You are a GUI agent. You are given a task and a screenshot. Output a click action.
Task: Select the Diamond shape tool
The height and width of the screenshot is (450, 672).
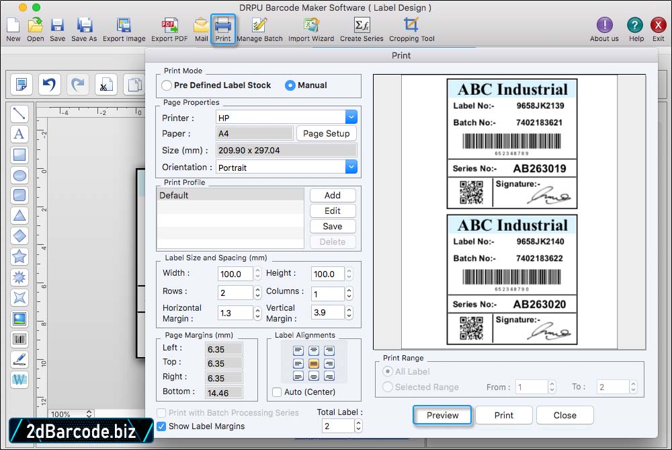[x=19, y=236]
